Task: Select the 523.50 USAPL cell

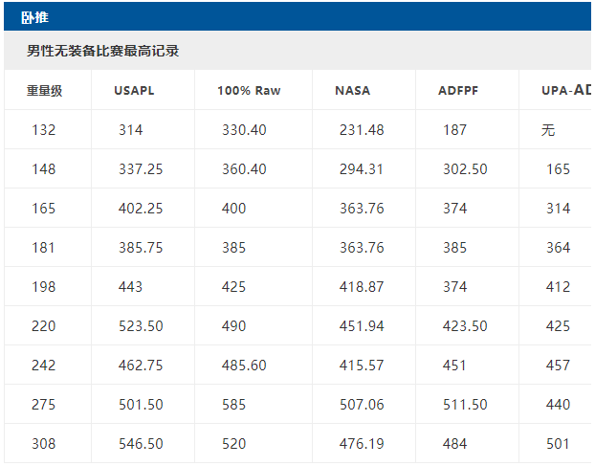Action: (x=141, y=326)
